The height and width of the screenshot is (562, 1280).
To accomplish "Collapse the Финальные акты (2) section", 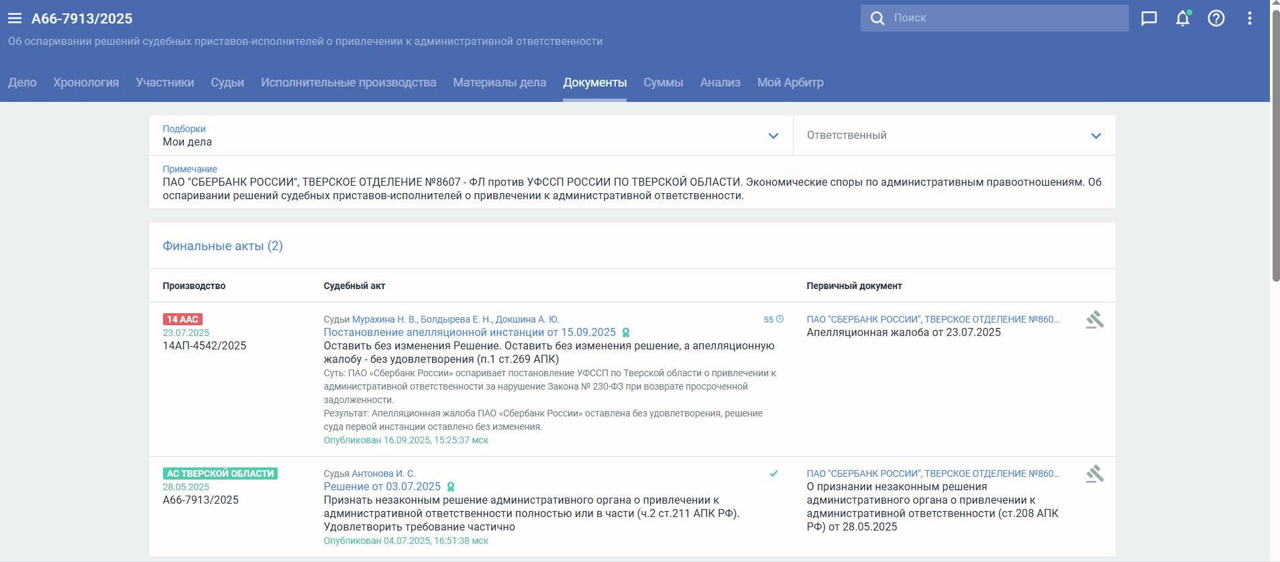I will pos(223,246).
